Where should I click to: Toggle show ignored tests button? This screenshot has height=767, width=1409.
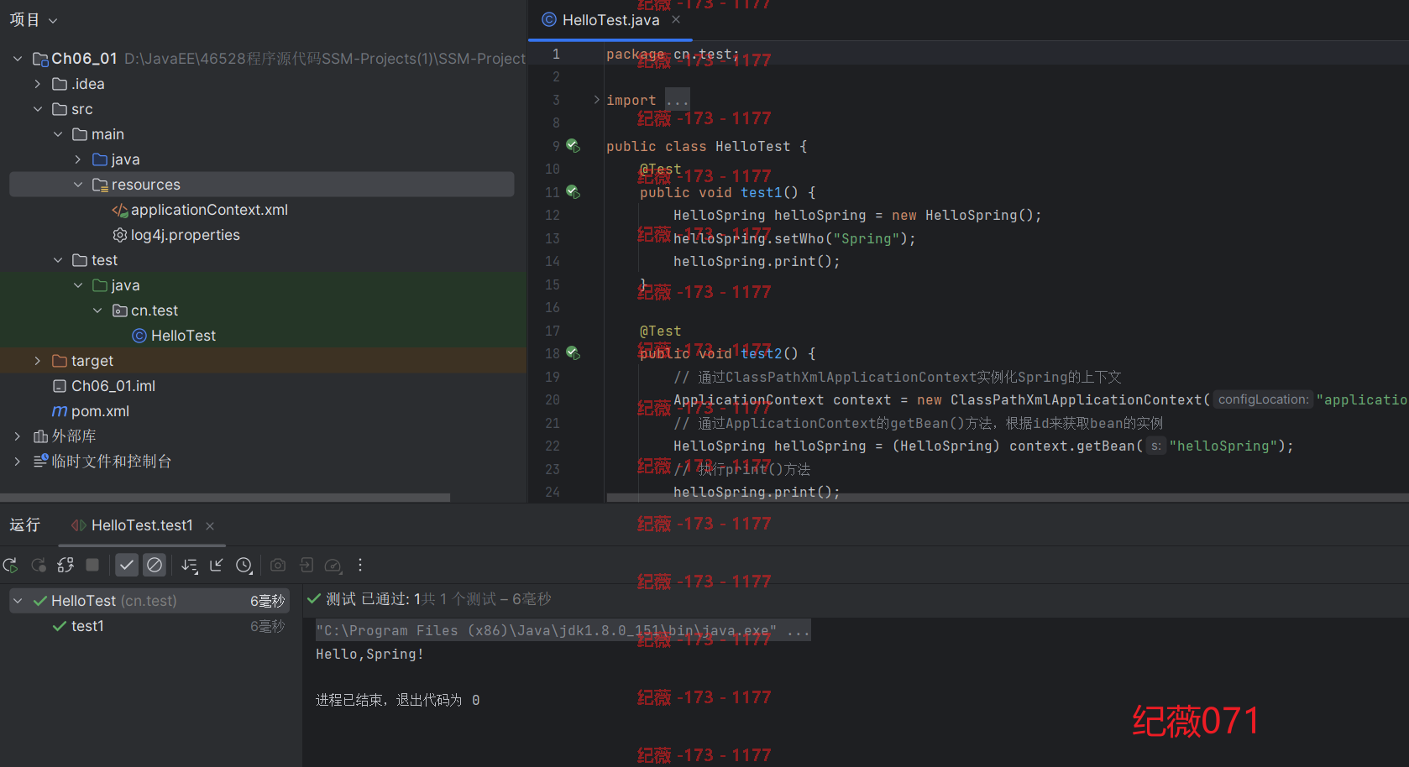click(155, 566)
